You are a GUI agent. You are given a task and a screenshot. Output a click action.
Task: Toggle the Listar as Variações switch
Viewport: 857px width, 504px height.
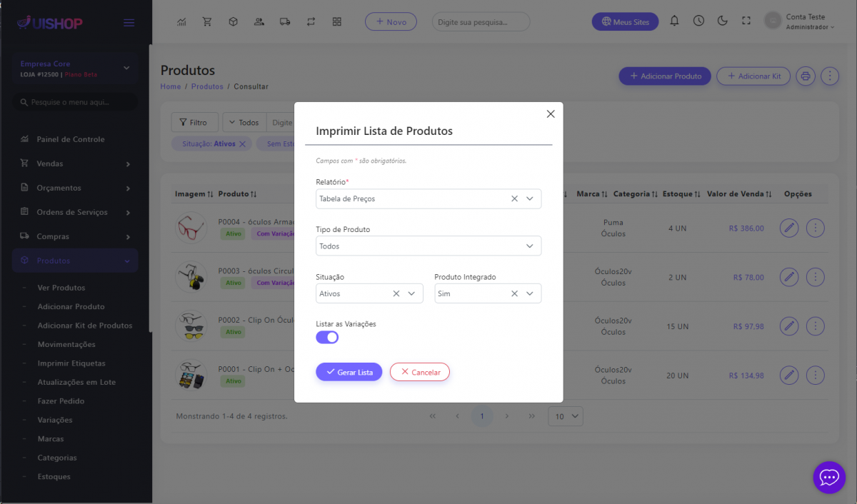click(x=327, y=337)
